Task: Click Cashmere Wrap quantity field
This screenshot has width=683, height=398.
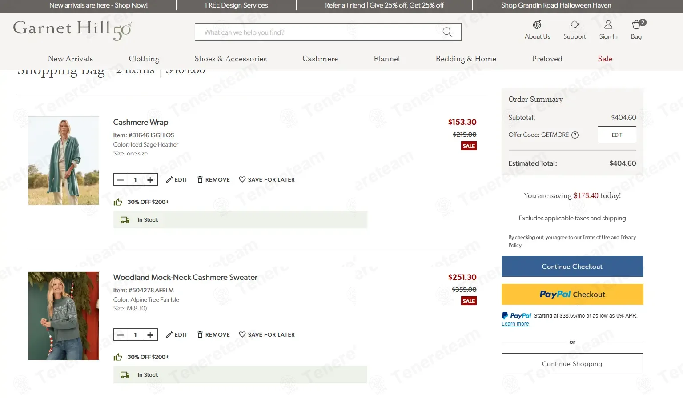Action: click(135, 180)
